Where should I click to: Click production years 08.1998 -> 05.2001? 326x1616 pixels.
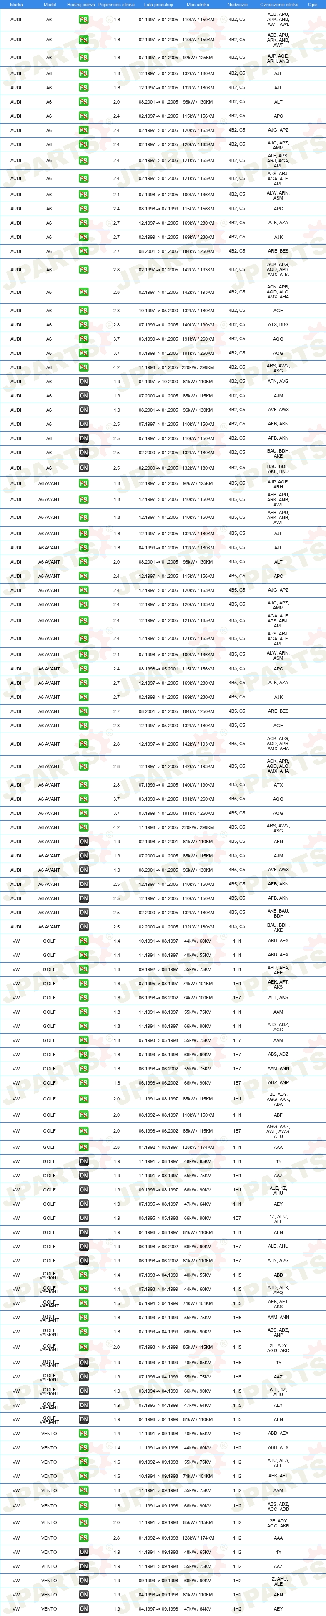tap(158, 669)
